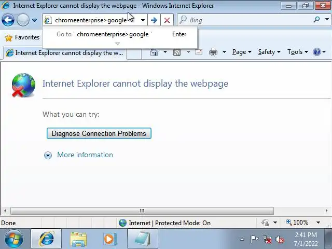Click the Home toolbar icon
Viewport: 332px width, 249px height.
[154, 52]
